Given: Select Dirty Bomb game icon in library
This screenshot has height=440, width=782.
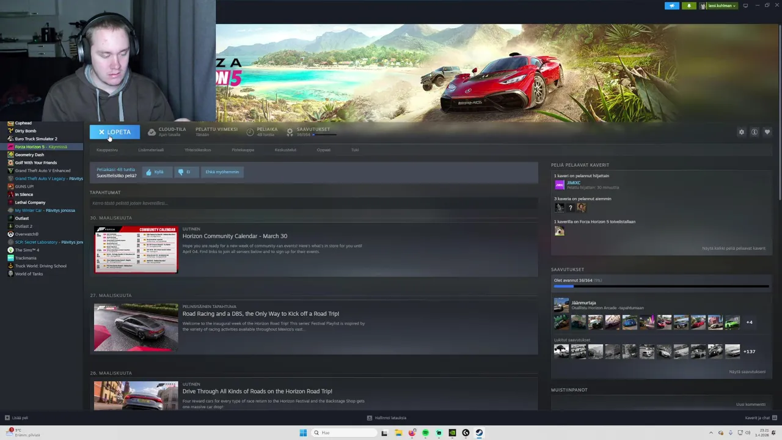Looking at the screenshot, I should (10, 131).
